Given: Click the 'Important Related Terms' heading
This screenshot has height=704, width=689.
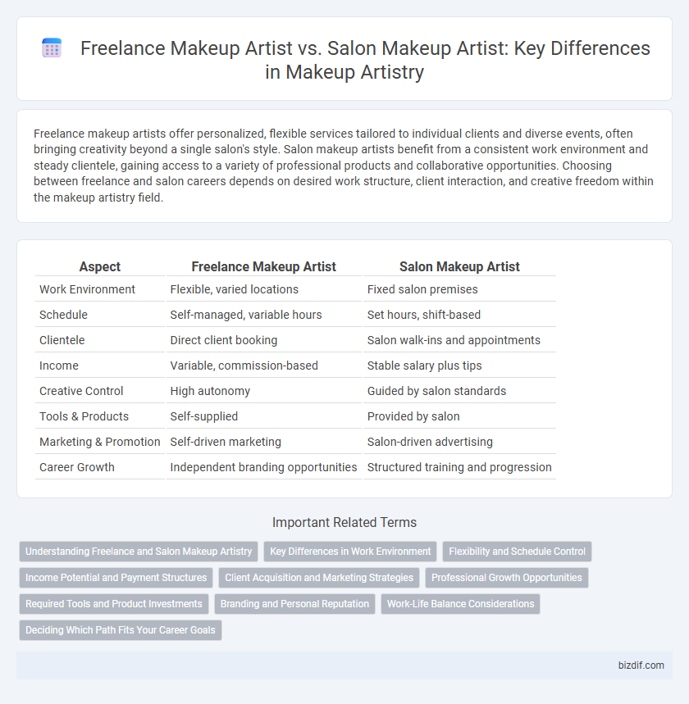Looking at the screenshot, I should pos(344,523).
